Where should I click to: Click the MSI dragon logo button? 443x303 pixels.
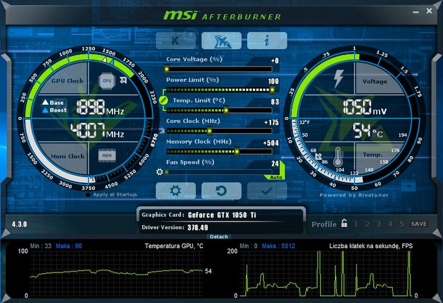[221, 41]
